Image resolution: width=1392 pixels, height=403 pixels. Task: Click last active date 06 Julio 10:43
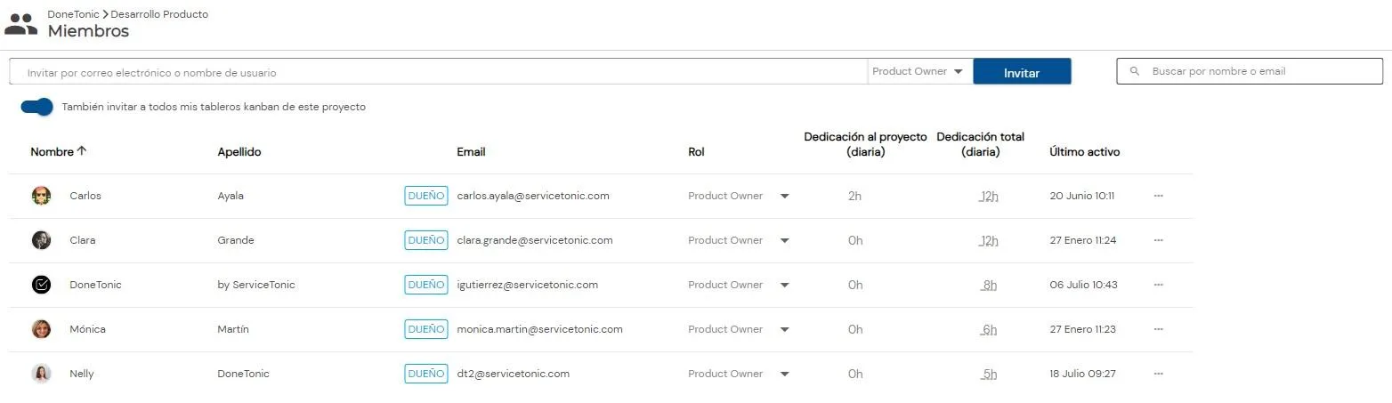1084,285
